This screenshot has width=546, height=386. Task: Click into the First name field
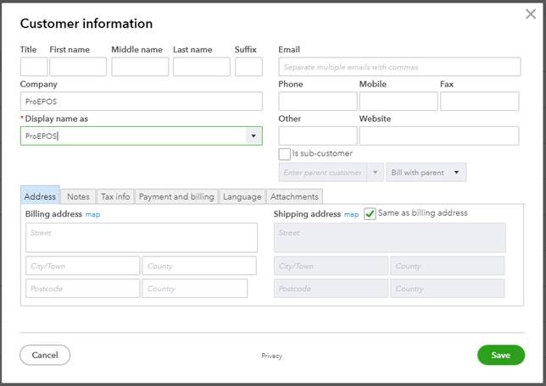[78, 67]
